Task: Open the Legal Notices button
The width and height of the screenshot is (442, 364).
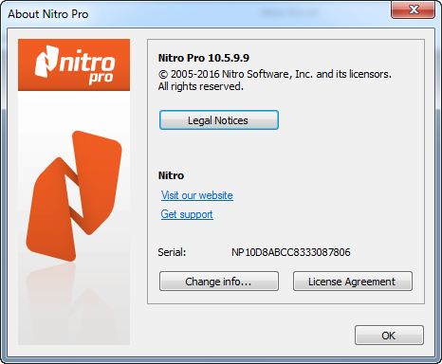Action: click(x=219, y=120)
